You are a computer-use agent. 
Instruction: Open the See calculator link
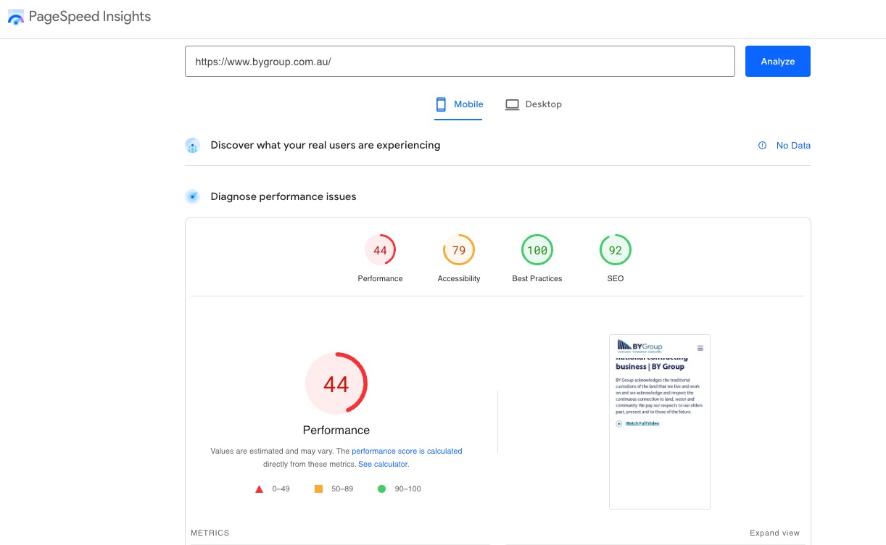[383, 464]
